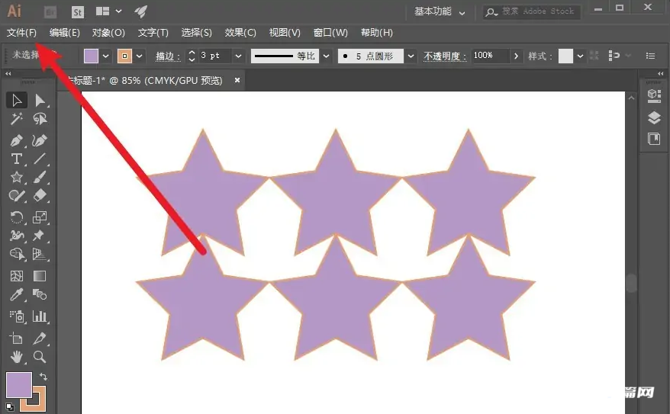670x414 pixels.
Task: Open the 5 点圆形 brush definition dropdown
Action: [x=411, y=56]
